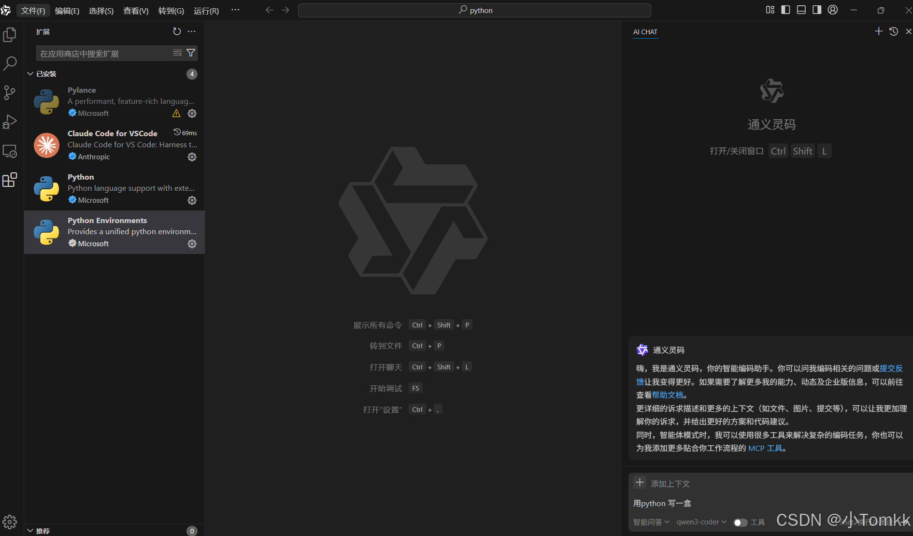Toggle the secondary side bar
The width and height of the screenshot is (913, 536).
click(x=817, y=10)
